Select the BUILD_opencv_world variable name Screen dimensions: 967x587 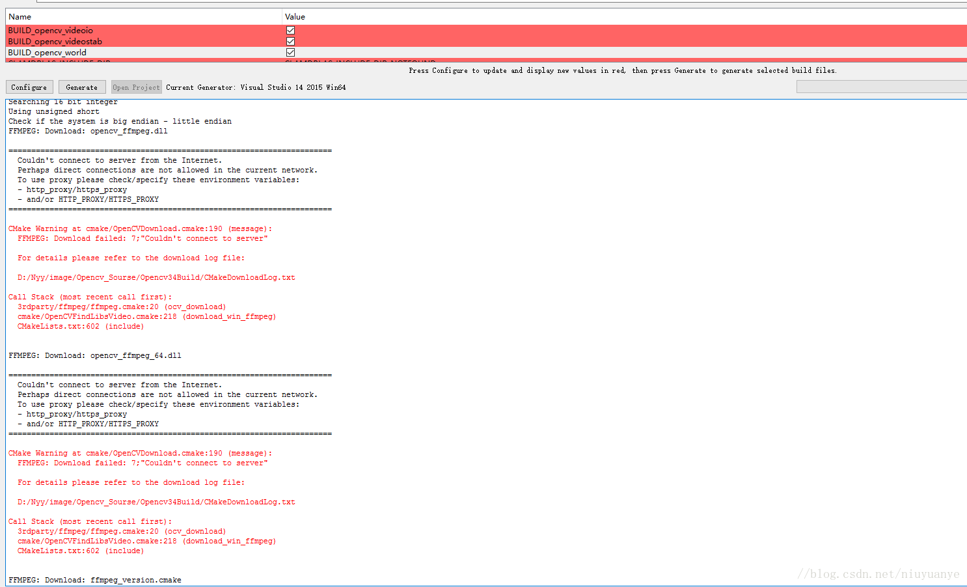[47, 52]
